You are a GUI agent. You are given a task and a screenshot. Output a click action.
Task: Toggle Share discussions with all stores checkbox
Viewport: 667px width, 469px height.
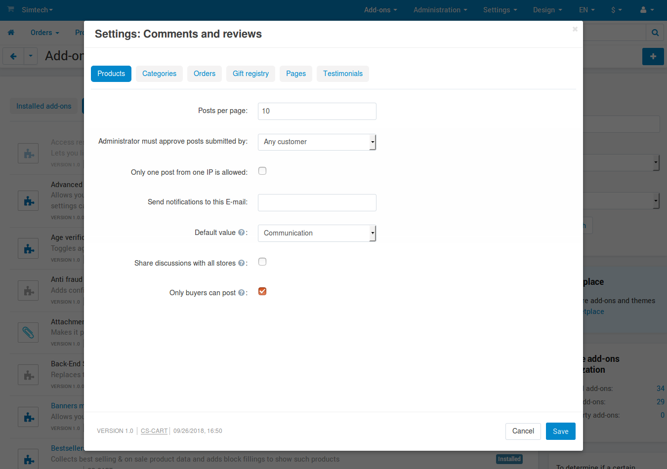[x=262, y=262]
